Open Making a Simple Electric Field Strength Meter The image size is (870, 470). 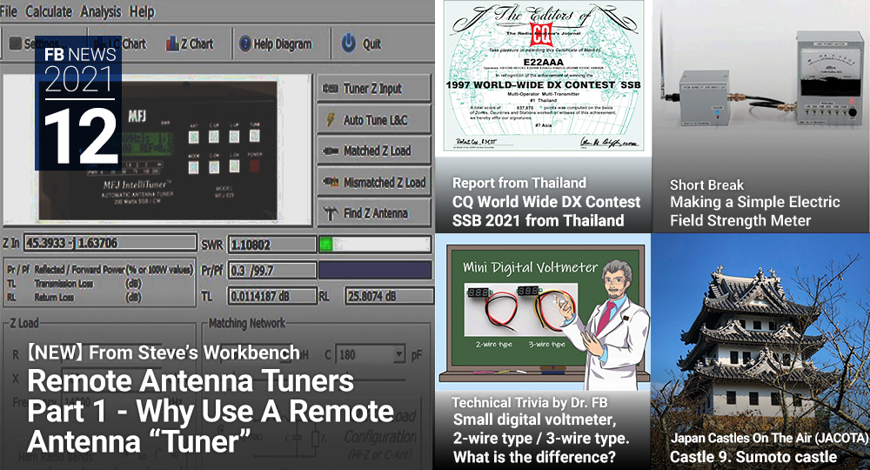(754, 211)
